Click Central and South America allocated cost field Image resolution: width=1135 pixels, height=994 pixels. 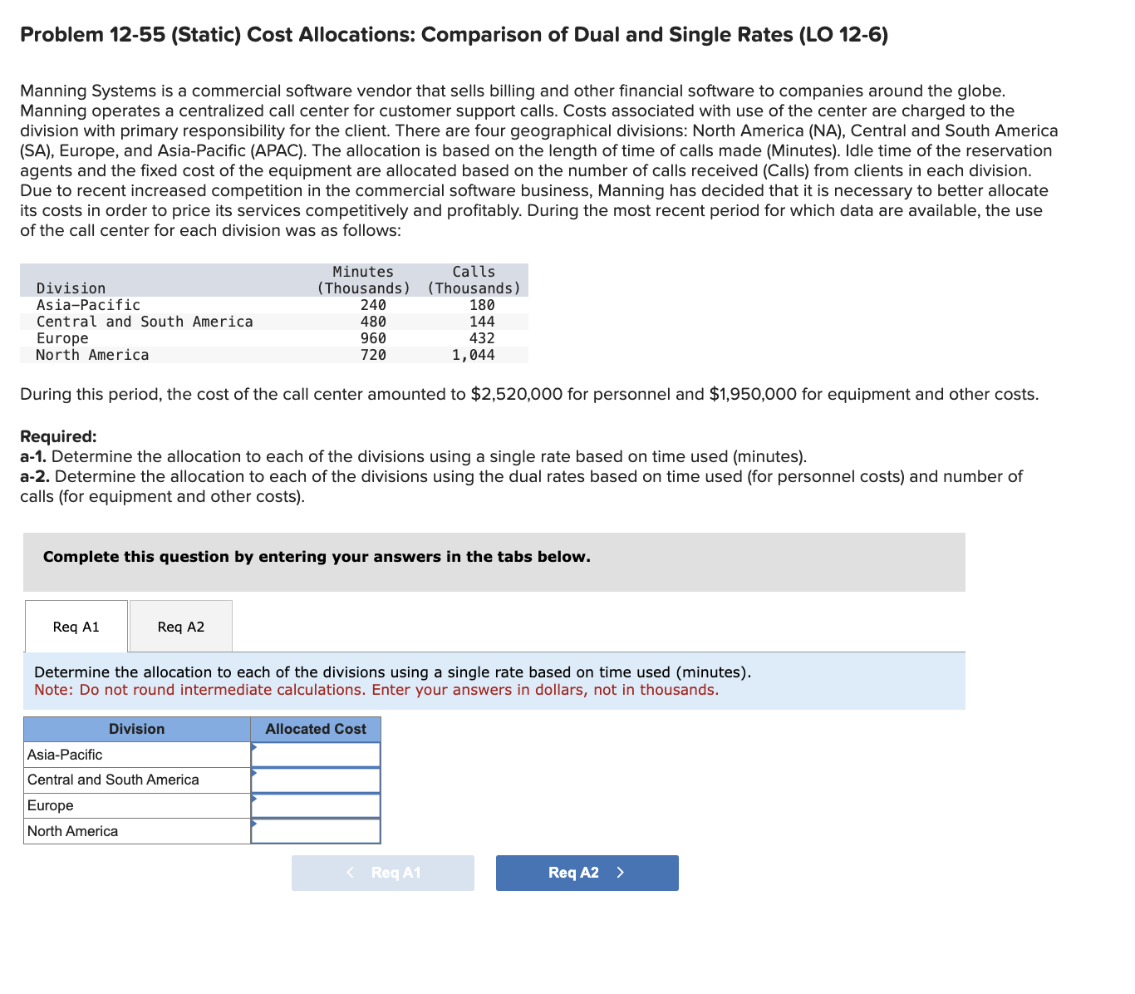click(x=320, y=780)
